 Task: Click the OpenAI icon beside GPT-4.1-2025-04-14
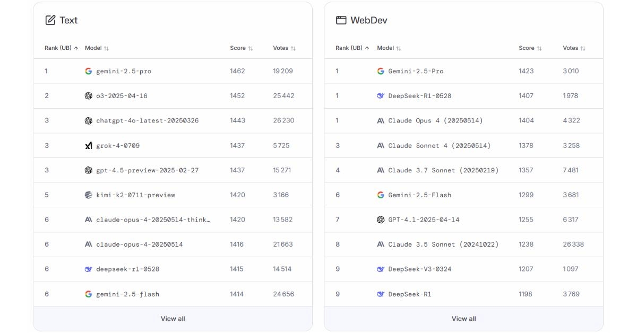coord(381,220)
